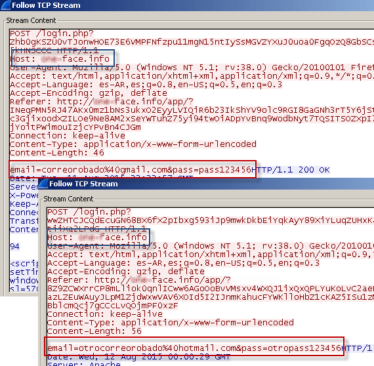Select the POST /login.php line in the top stream
The height and width of the screenshot is (366, 374).
pyautogui.click(x=52, y=33)
